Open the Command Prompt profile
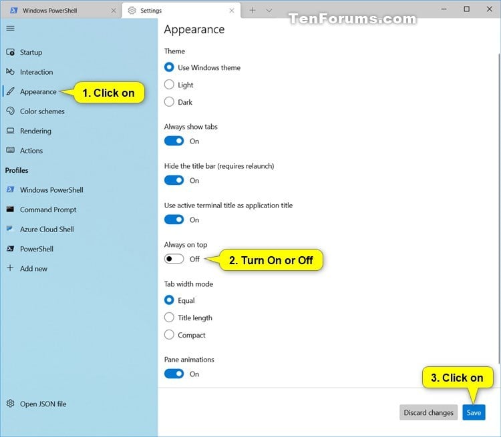501x437 pixels. click(x=79, y=209)
